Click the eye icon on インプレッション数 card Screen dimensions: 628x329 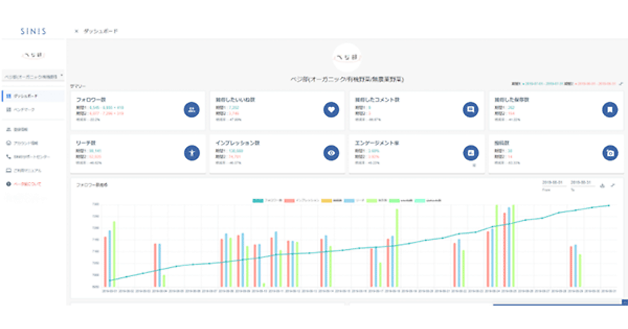click(x=331, y=152)
